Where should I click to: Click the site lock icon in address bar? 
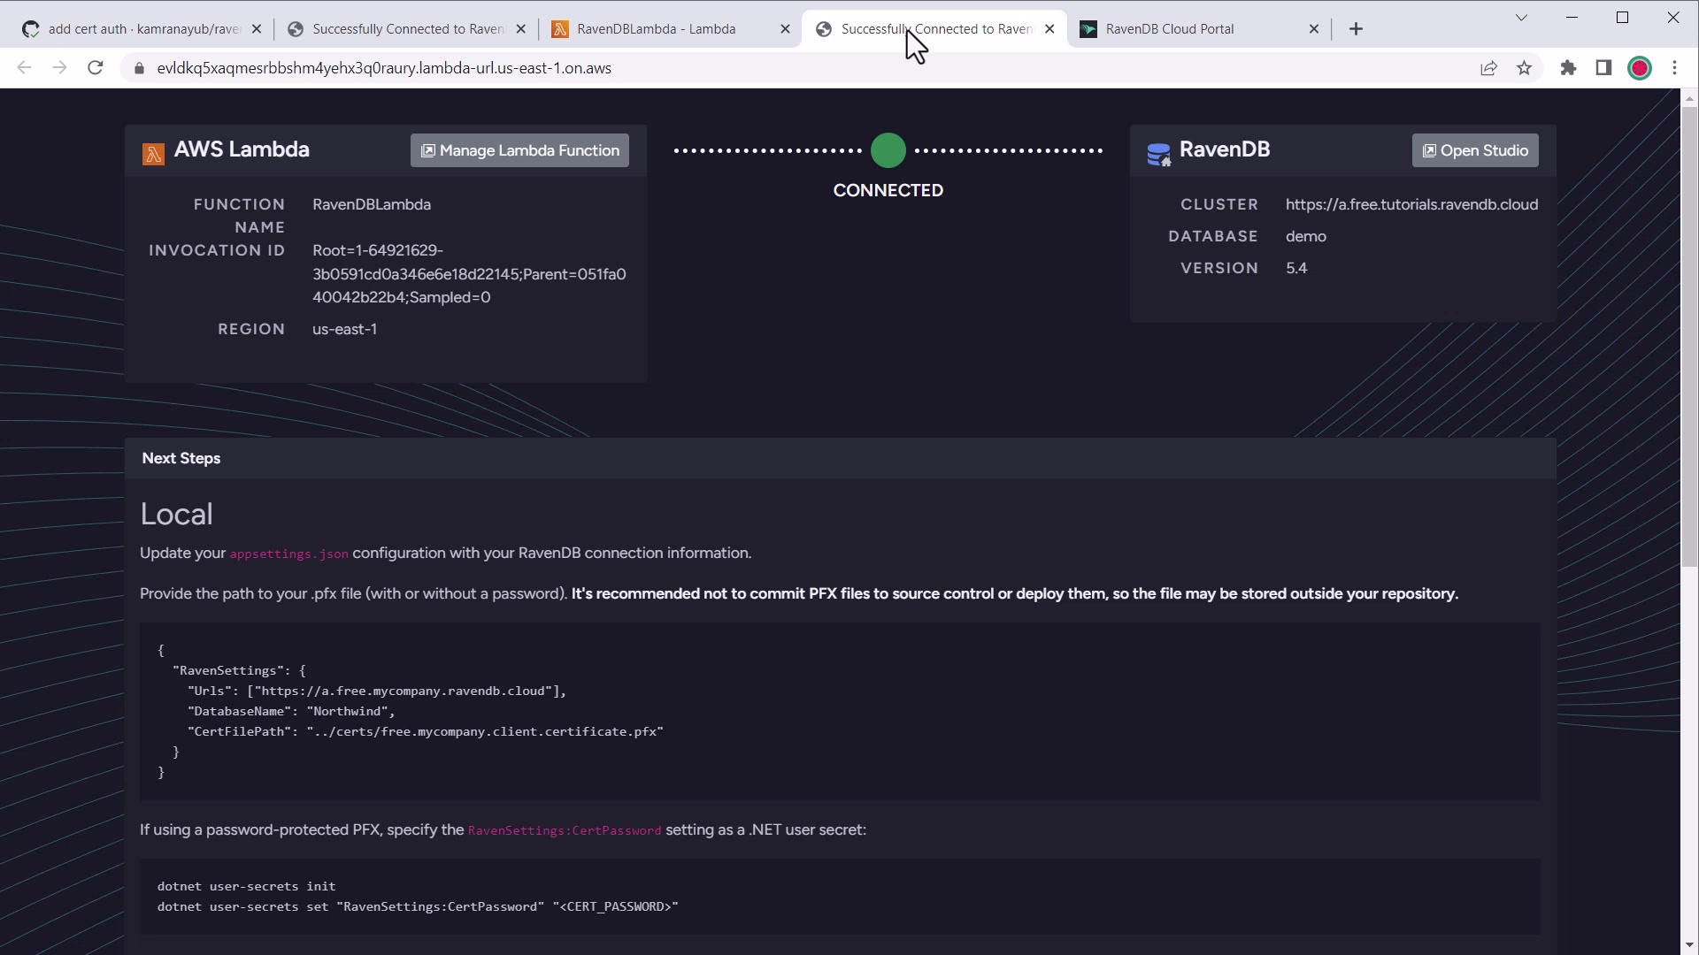(139, 68)
